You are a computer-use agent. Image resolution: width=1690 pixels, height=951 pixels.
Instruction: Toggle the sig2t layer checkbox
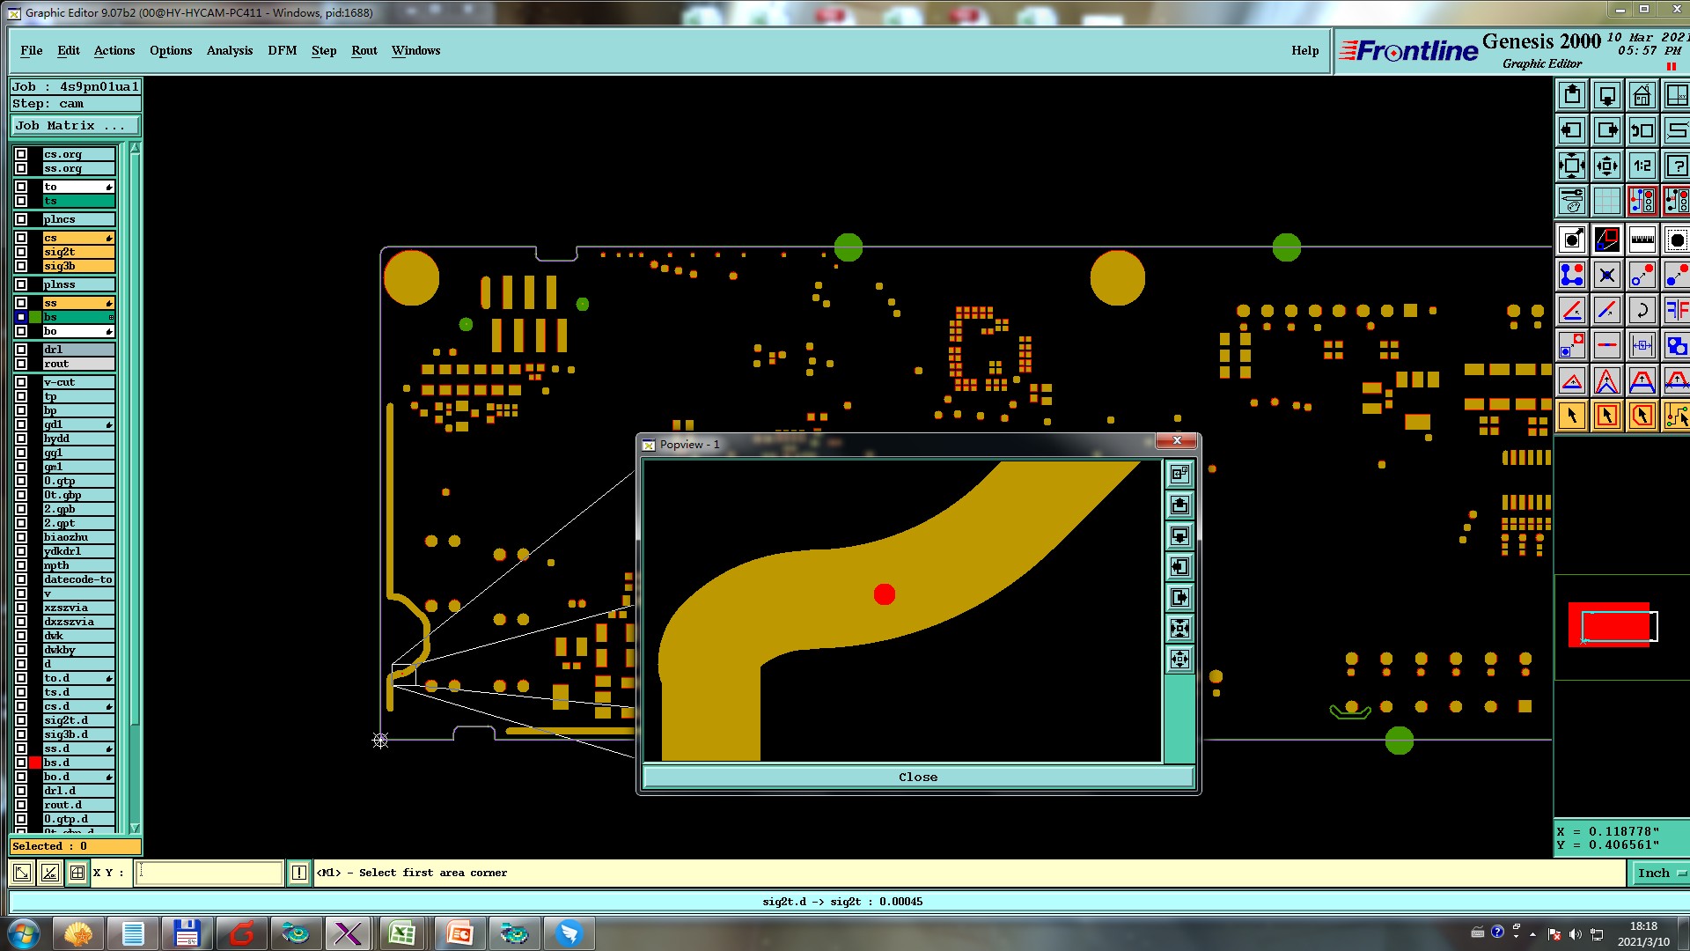coord(21,252)
